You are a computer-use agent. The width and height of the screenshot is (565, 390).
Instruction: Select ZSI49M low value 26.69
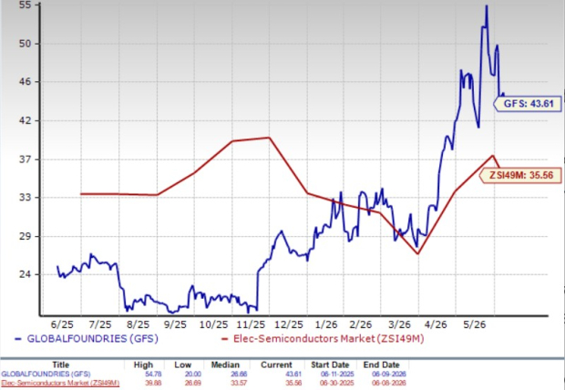click(x=193, y=383)
